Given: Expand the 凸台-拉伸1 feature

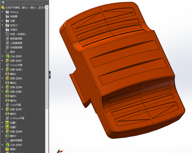Looking at the screenshot, I should tap(2, 56).
